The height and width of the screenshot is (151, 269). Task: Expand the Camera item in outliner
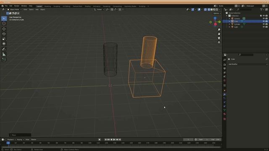click(229, 18)
